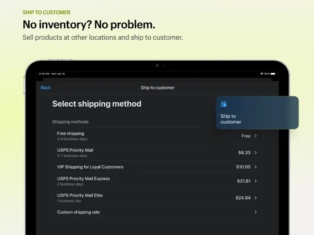This screenshot has height=235, width=314.
Task: Click the $24.84 price value
Action: [x=243, y=198]
